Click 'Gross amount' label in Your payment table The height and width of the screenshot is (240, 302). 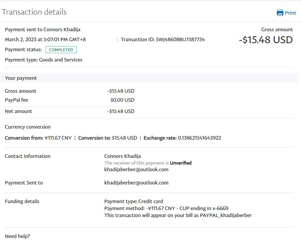[x=21, y=91]
